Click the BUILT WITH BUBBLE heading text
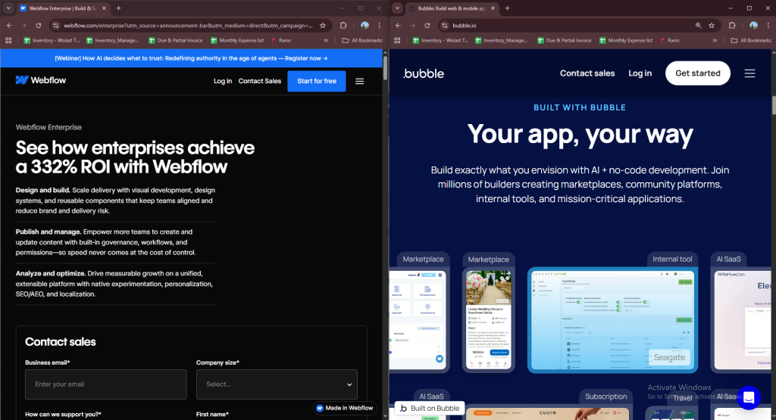 click(x=580, y=107)
